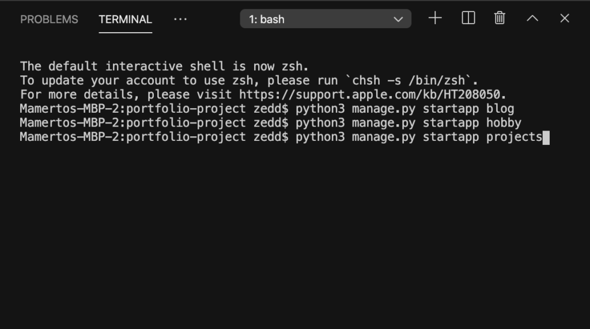Split the terminal panel
The width and height of the screenshot is (590, 329).
coord(468,18)
